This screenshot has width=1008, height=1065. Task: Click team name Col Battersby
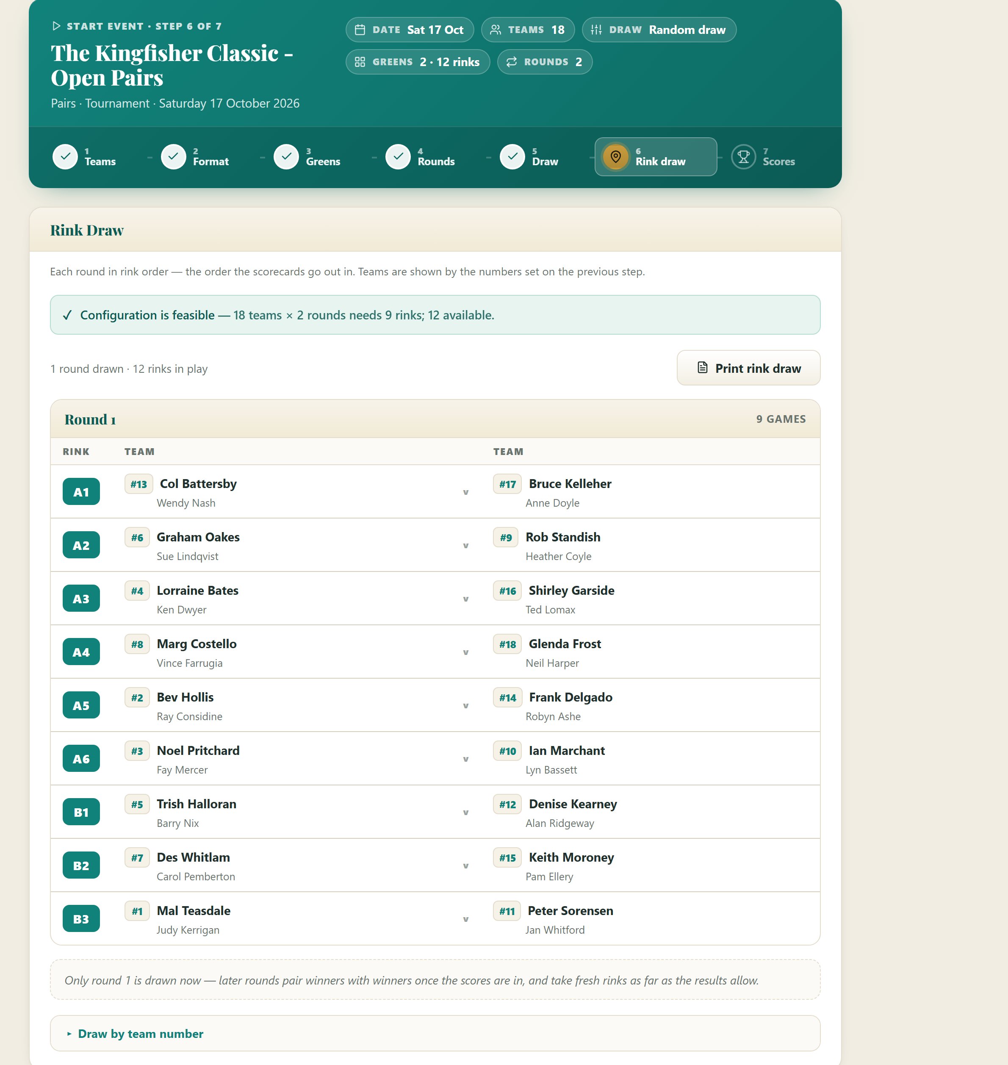198,484
